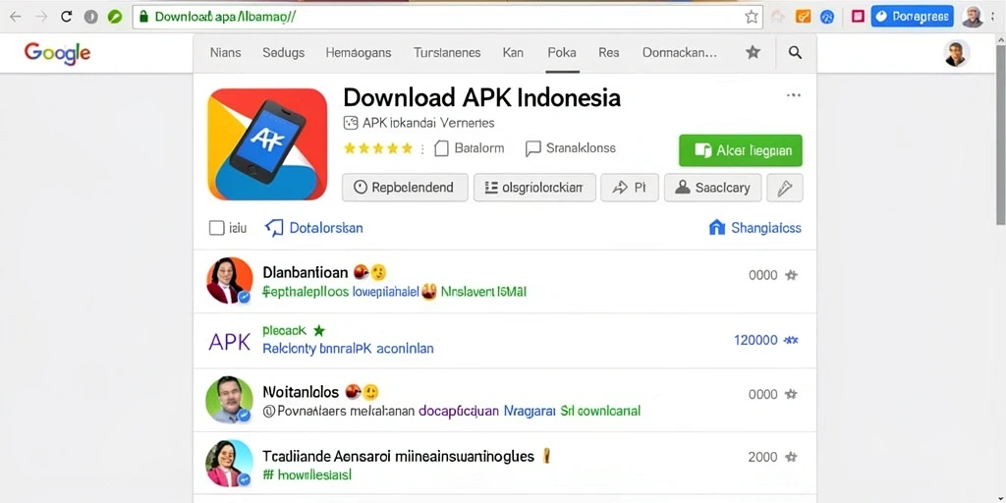Click the address bar with Download apa URL

447,17
